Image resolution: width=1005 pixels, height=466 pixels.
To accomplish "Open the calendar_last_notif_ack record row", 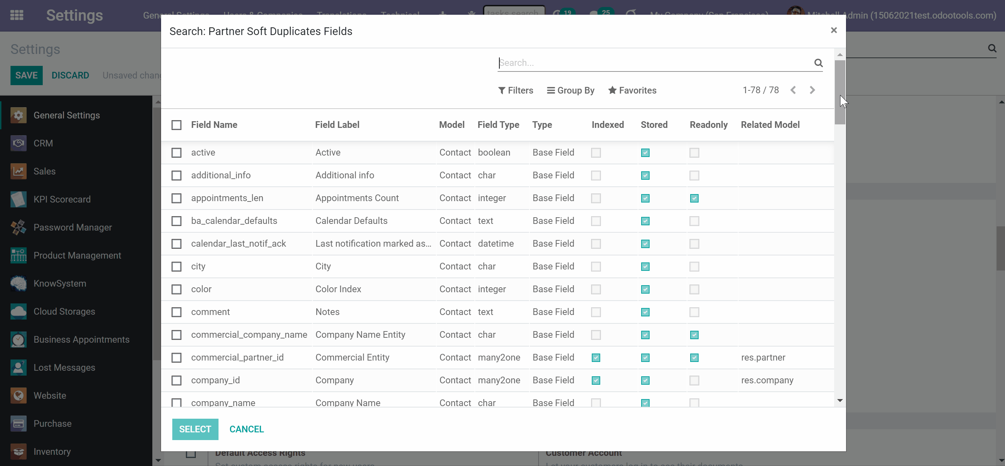I will (498, 244).
